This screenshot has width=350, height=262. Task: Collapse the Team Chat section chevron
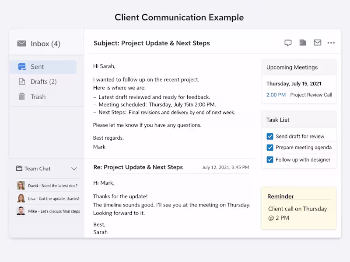tap(74, 169)
